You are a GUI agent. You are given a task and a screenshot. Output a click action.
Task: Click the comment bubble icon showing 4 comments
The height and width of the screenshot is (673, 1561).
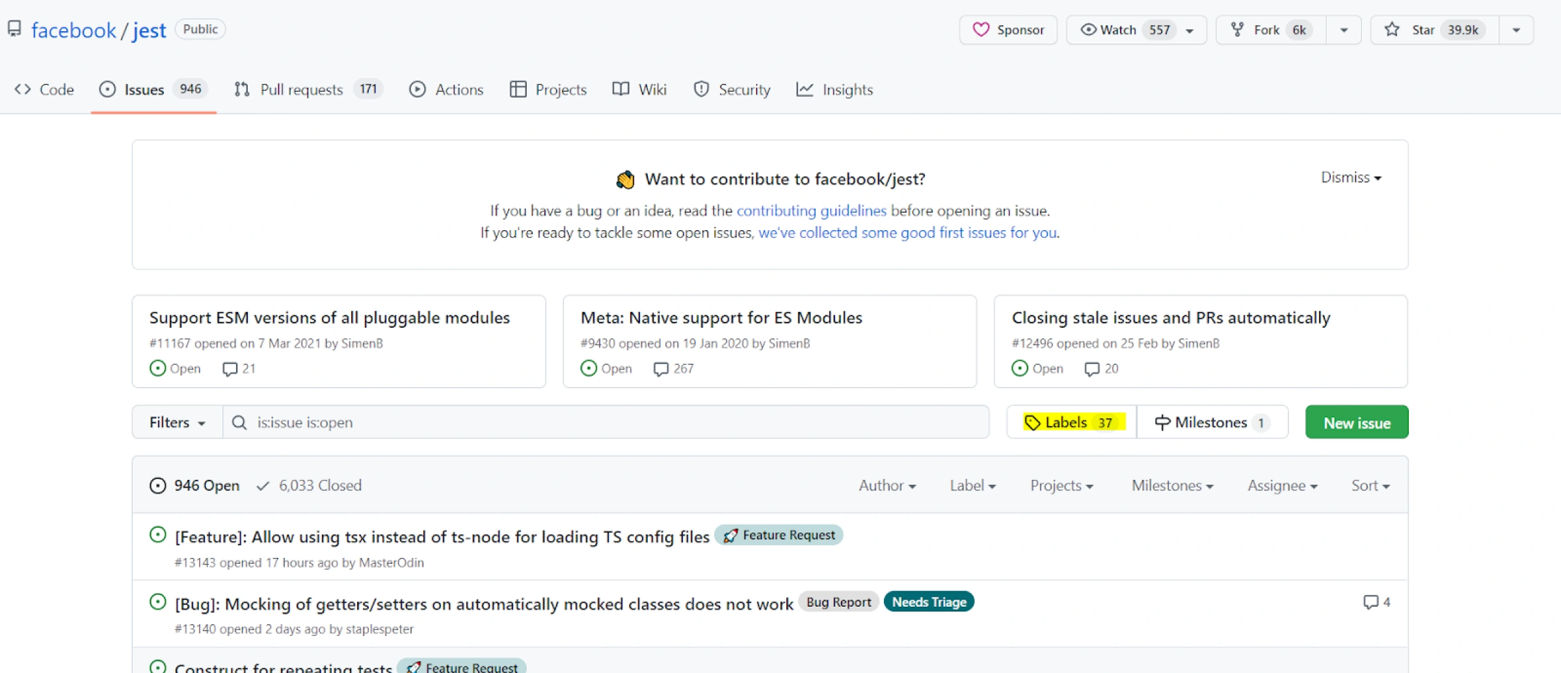[1370, 602]
